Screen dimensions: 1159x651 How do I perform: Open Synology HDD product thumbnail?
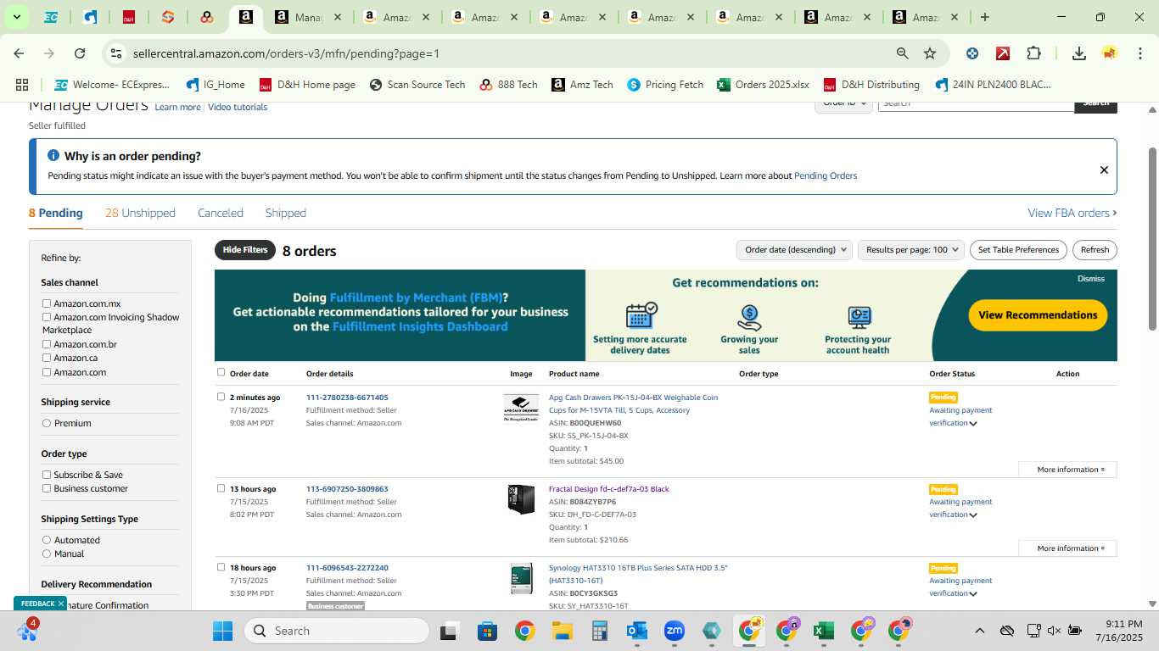point(521,578)
